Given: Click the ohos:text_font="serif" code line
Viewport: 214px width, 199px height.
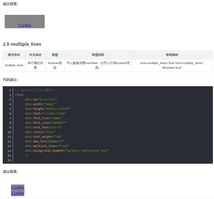Looking at the screenshot, I should pyautogui.click(x=43, y=128).
